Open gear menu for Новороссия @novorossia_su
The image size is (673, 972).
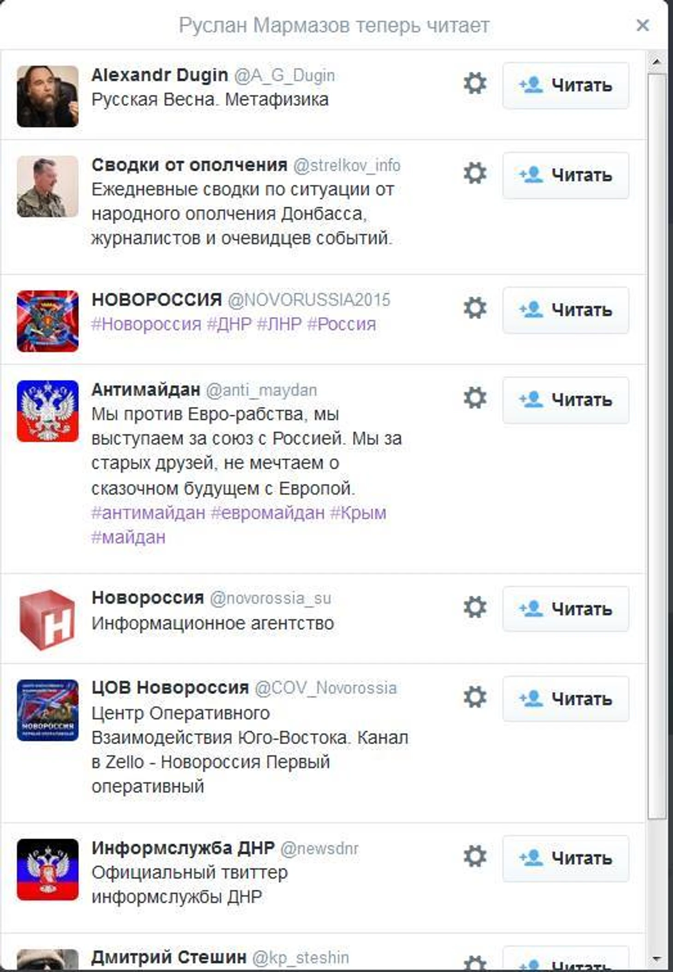[475, 607]
